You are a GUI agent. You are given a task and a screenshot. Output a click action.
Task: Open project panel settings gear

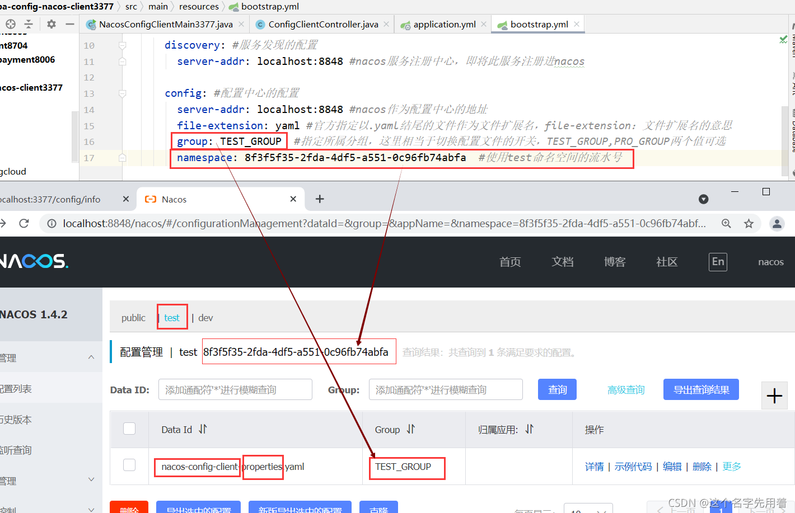coord(52,24)
